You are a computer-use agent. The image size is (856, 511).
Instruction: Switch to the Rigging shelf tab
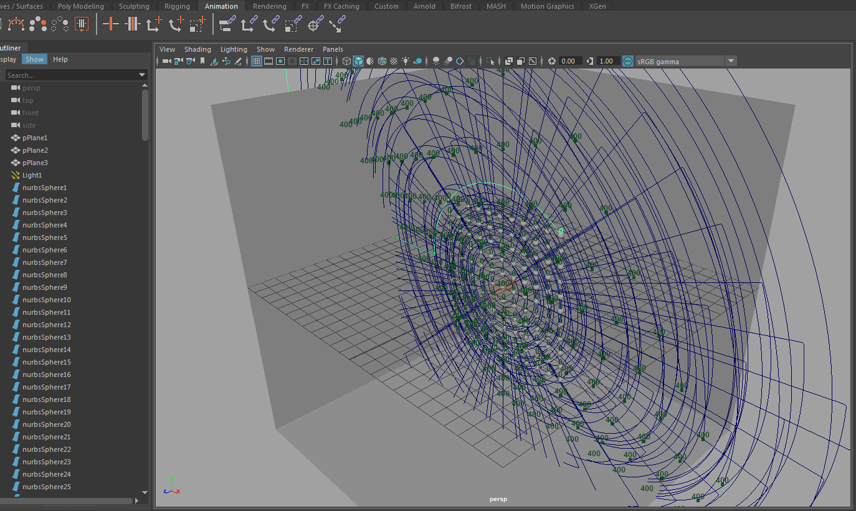pos(177,6)
